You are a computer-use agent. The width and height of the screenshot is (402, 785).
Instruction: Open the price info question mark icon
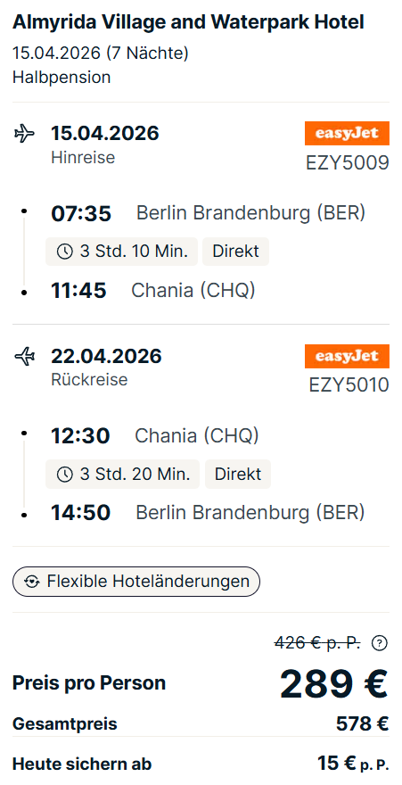(380, 643)
